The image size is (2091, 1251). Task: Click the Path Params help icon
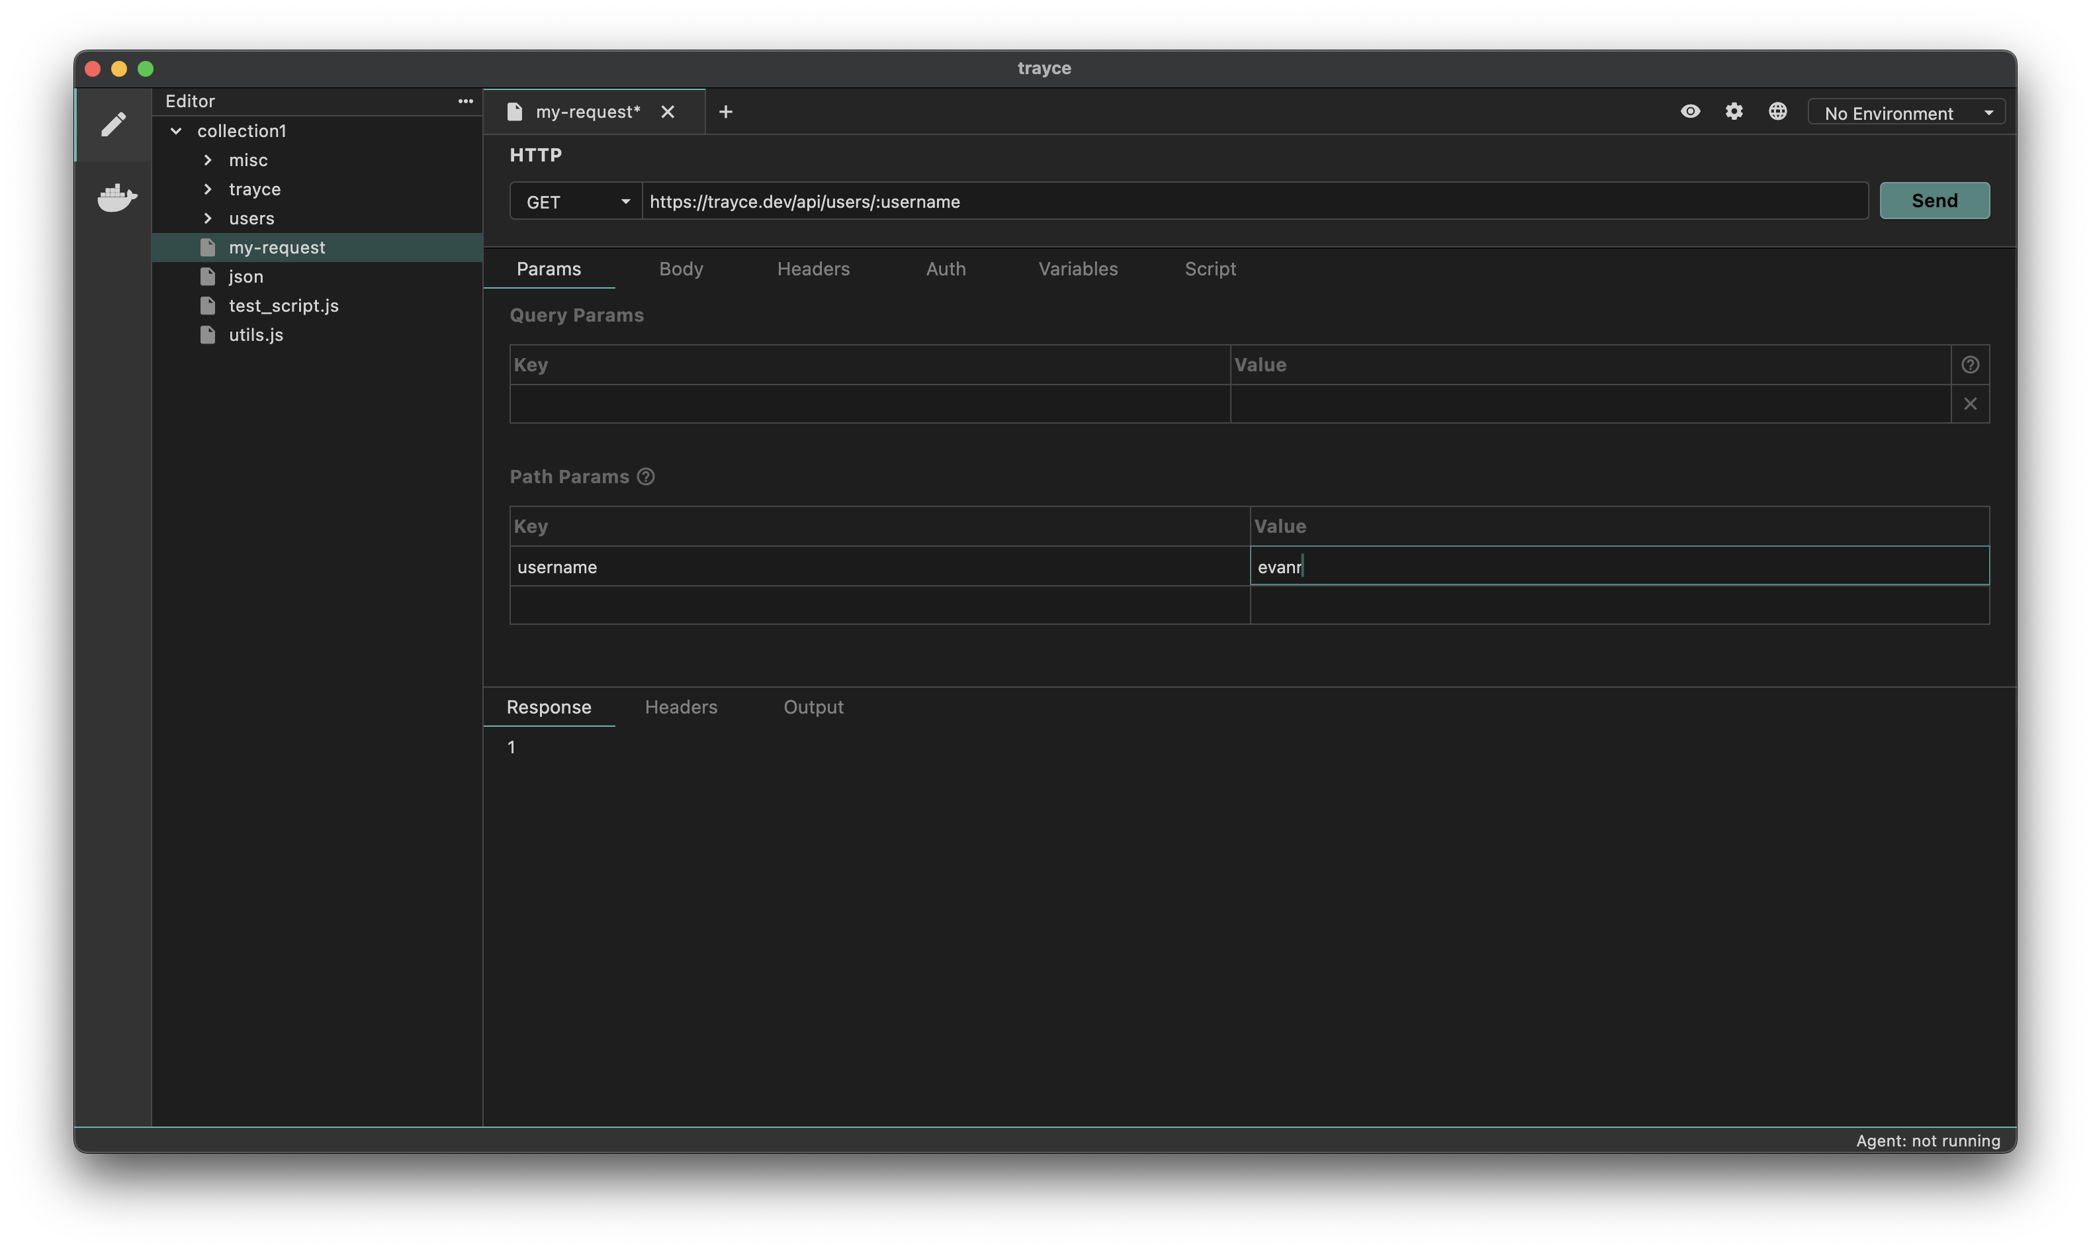click(x=645, y=477)
